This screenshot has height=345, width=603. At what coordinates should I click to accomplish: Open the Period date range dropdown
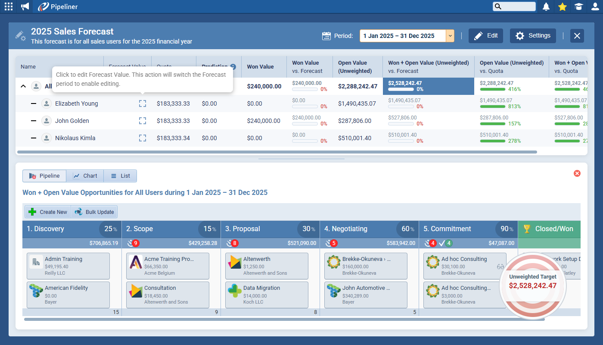click(450, 36)
